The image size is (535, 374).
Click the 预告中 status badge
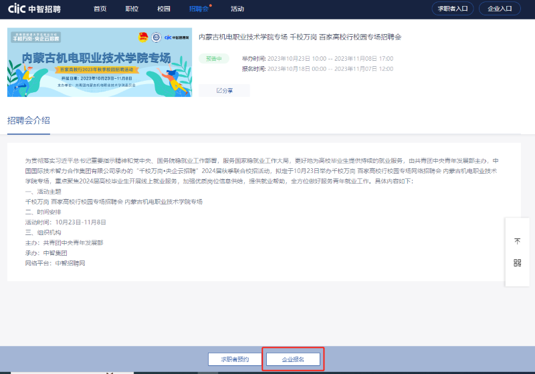tap(214, 59)
